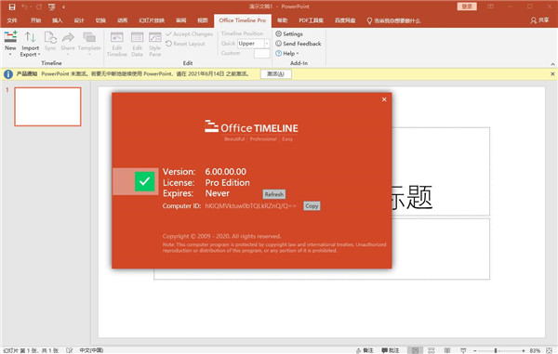Open Import Export menu
The image size is (558, 354).
(31, 44)
